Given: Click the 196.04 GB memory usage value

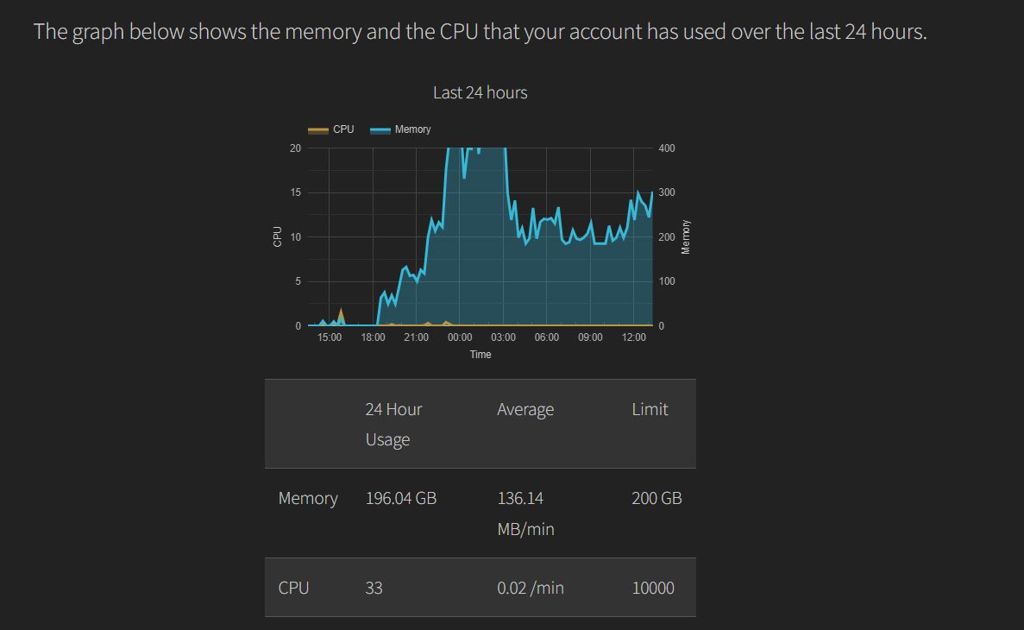Looking at the screenshot, I should tap(401, 498).
